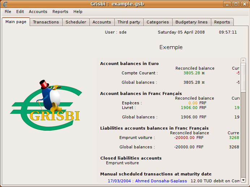
Task: Switch to the Categories tab
Action: [x=158, y=22]
